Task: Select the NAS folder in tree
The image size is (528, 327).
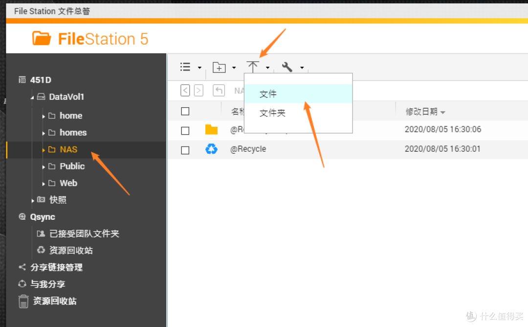Action: [x=69, y=149]
